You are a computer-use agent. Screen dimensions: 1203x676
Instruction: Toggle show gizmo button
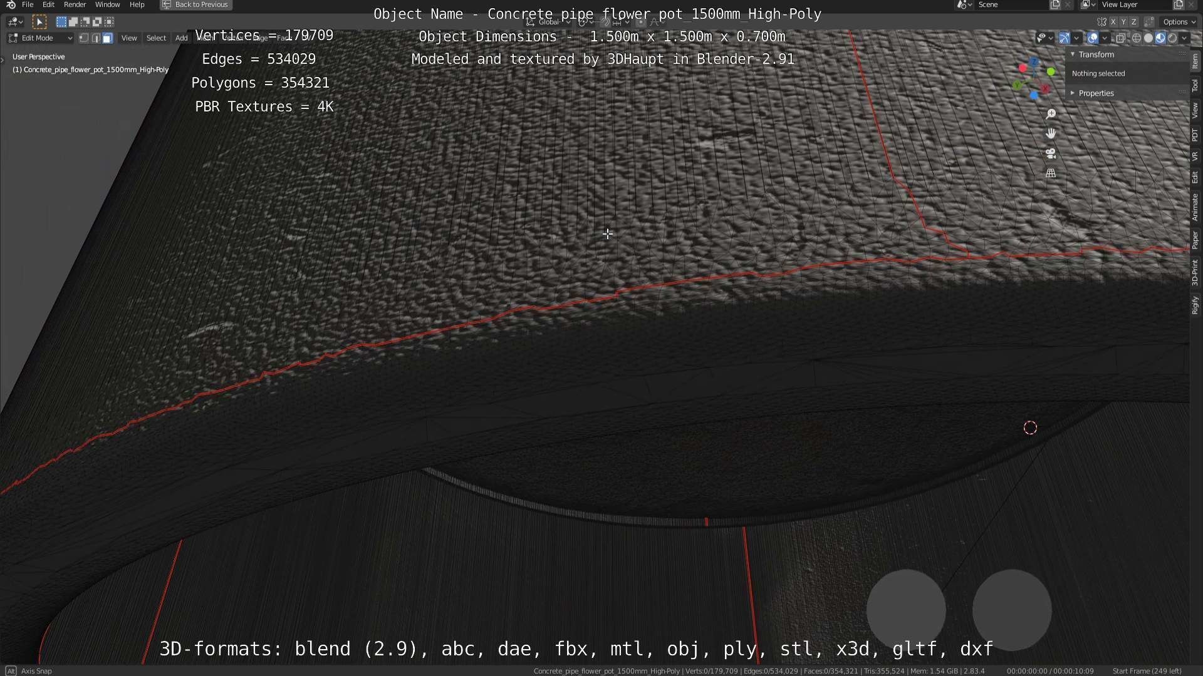1065,38
